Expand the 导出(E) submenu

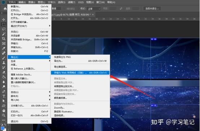(30, 57)
